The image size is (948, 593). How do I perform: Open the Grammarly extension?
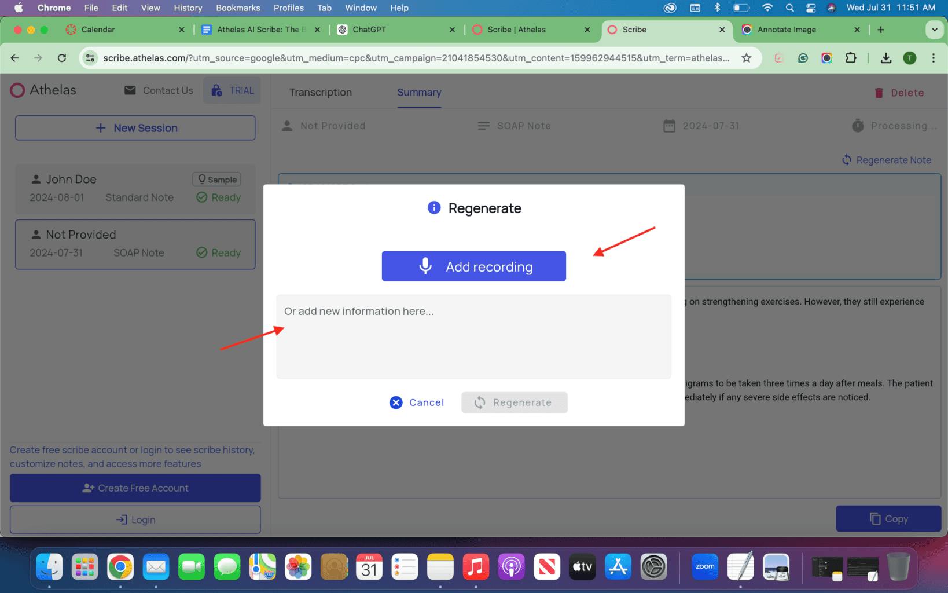pos(803,58)
